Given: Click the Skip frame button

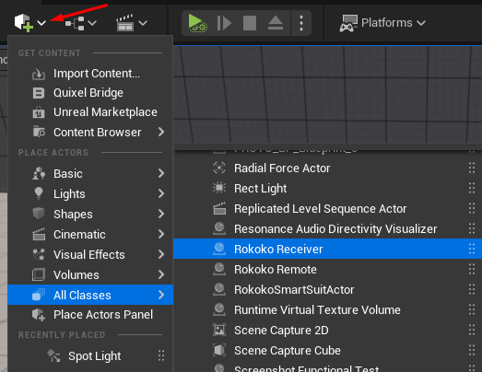Looking at the screenshot, I should (x=224, y=23).
